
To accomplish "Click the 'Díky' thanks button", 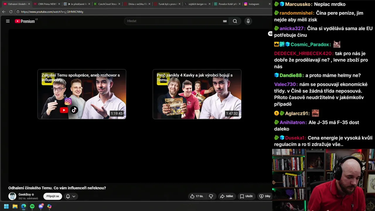I will (x=265, y=196).
